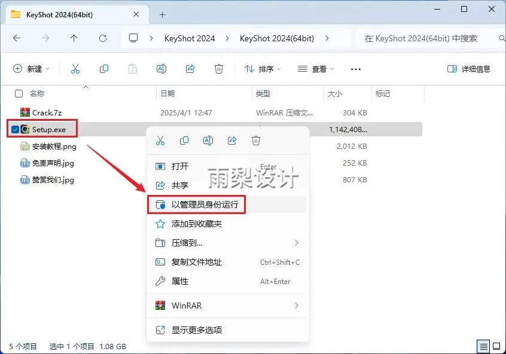Open the 排序 sort dropdown
The image size is (506, 354).
[263, 69]
